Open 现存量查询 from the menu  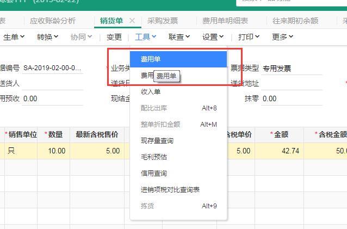pos(178,141)
